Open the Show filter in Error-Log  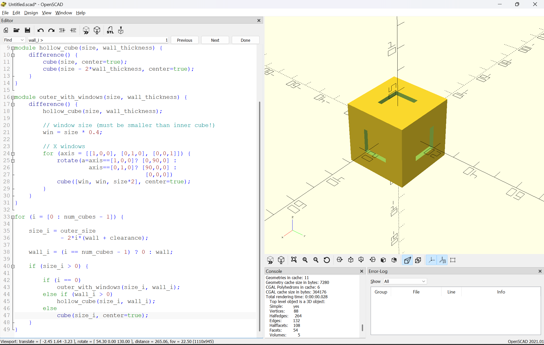click(404, 281)
